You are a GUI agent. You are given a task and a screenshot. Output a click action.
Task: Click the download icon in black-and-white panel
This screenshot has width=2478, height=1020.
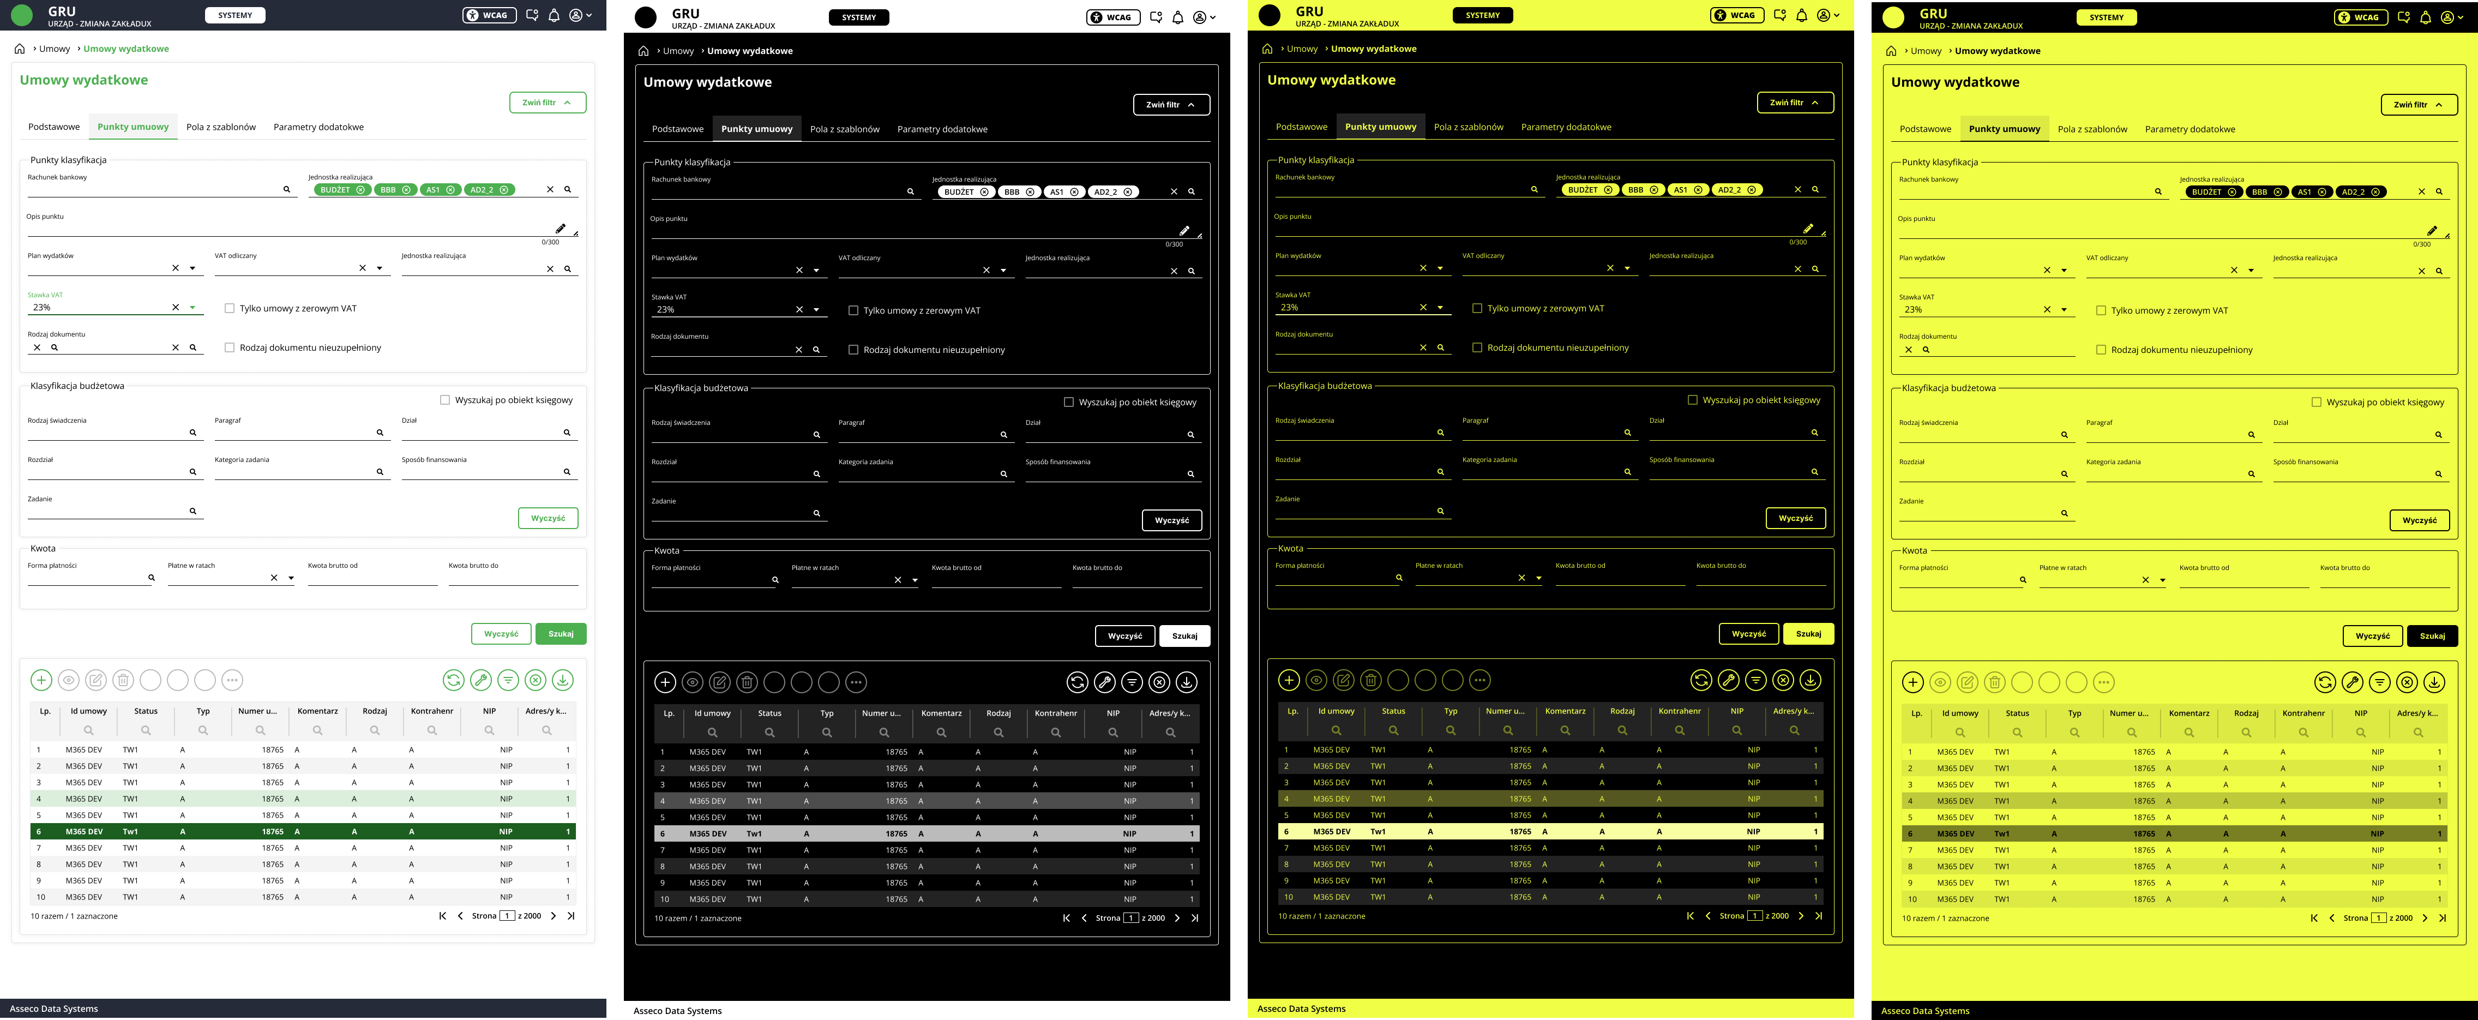pyautogui.click(x=1187, y=682)
